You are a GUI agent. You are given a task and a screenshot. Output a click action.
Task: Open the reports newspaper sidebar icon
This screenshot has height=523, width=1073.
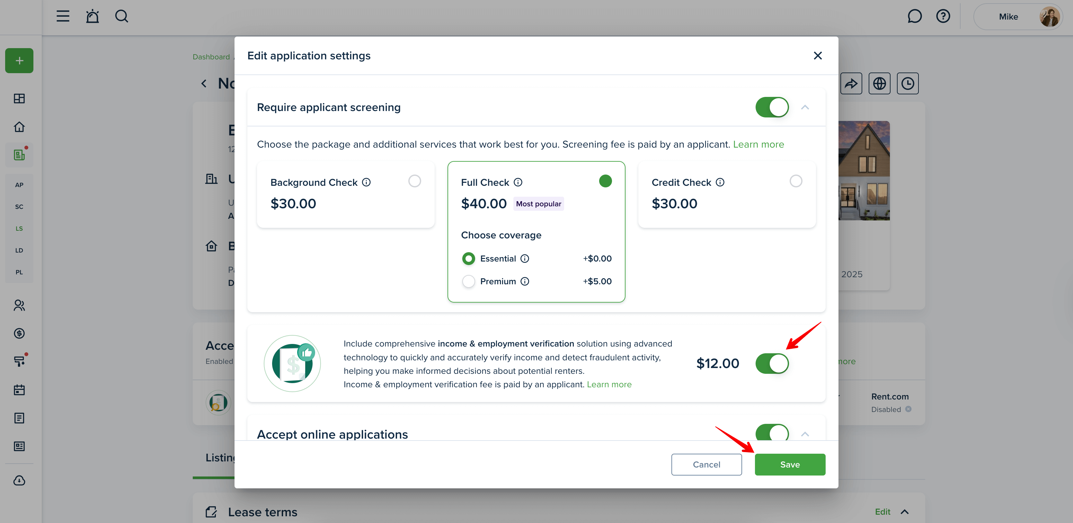[x=19, y=446]
